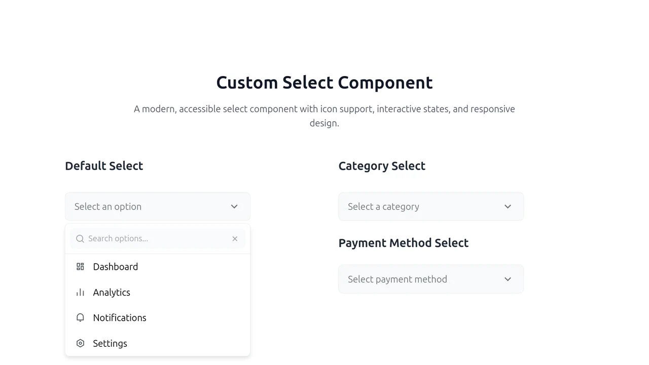
Task: Click the Dashboard grid icon
Action: click(x=80, y=267)
